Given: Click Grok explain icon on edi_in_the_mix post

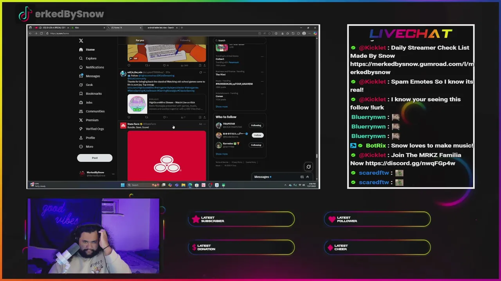Looking at the screenshot, I should (200, 72).
